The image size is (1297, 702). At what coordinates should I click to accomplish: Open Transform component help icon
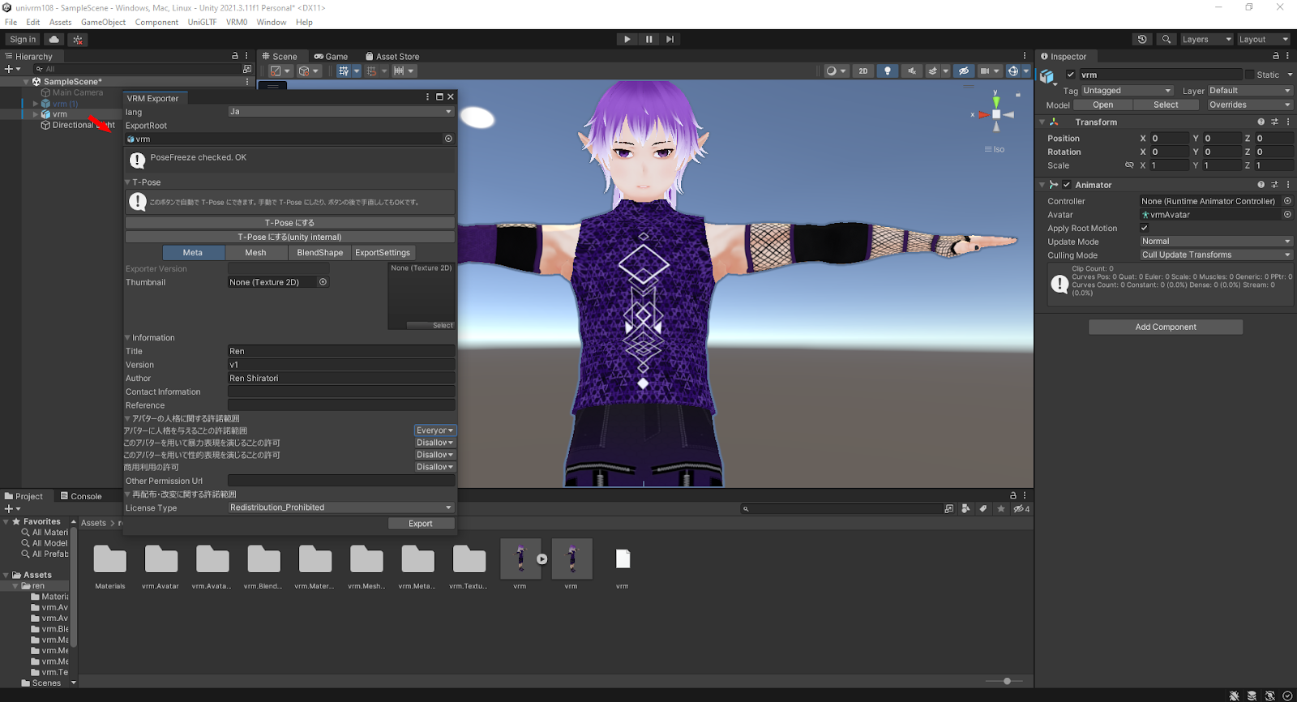[1261, 122]
